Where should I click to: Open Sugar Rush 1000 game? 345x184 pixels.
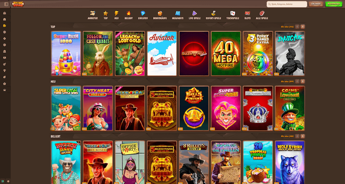(66, 54)
